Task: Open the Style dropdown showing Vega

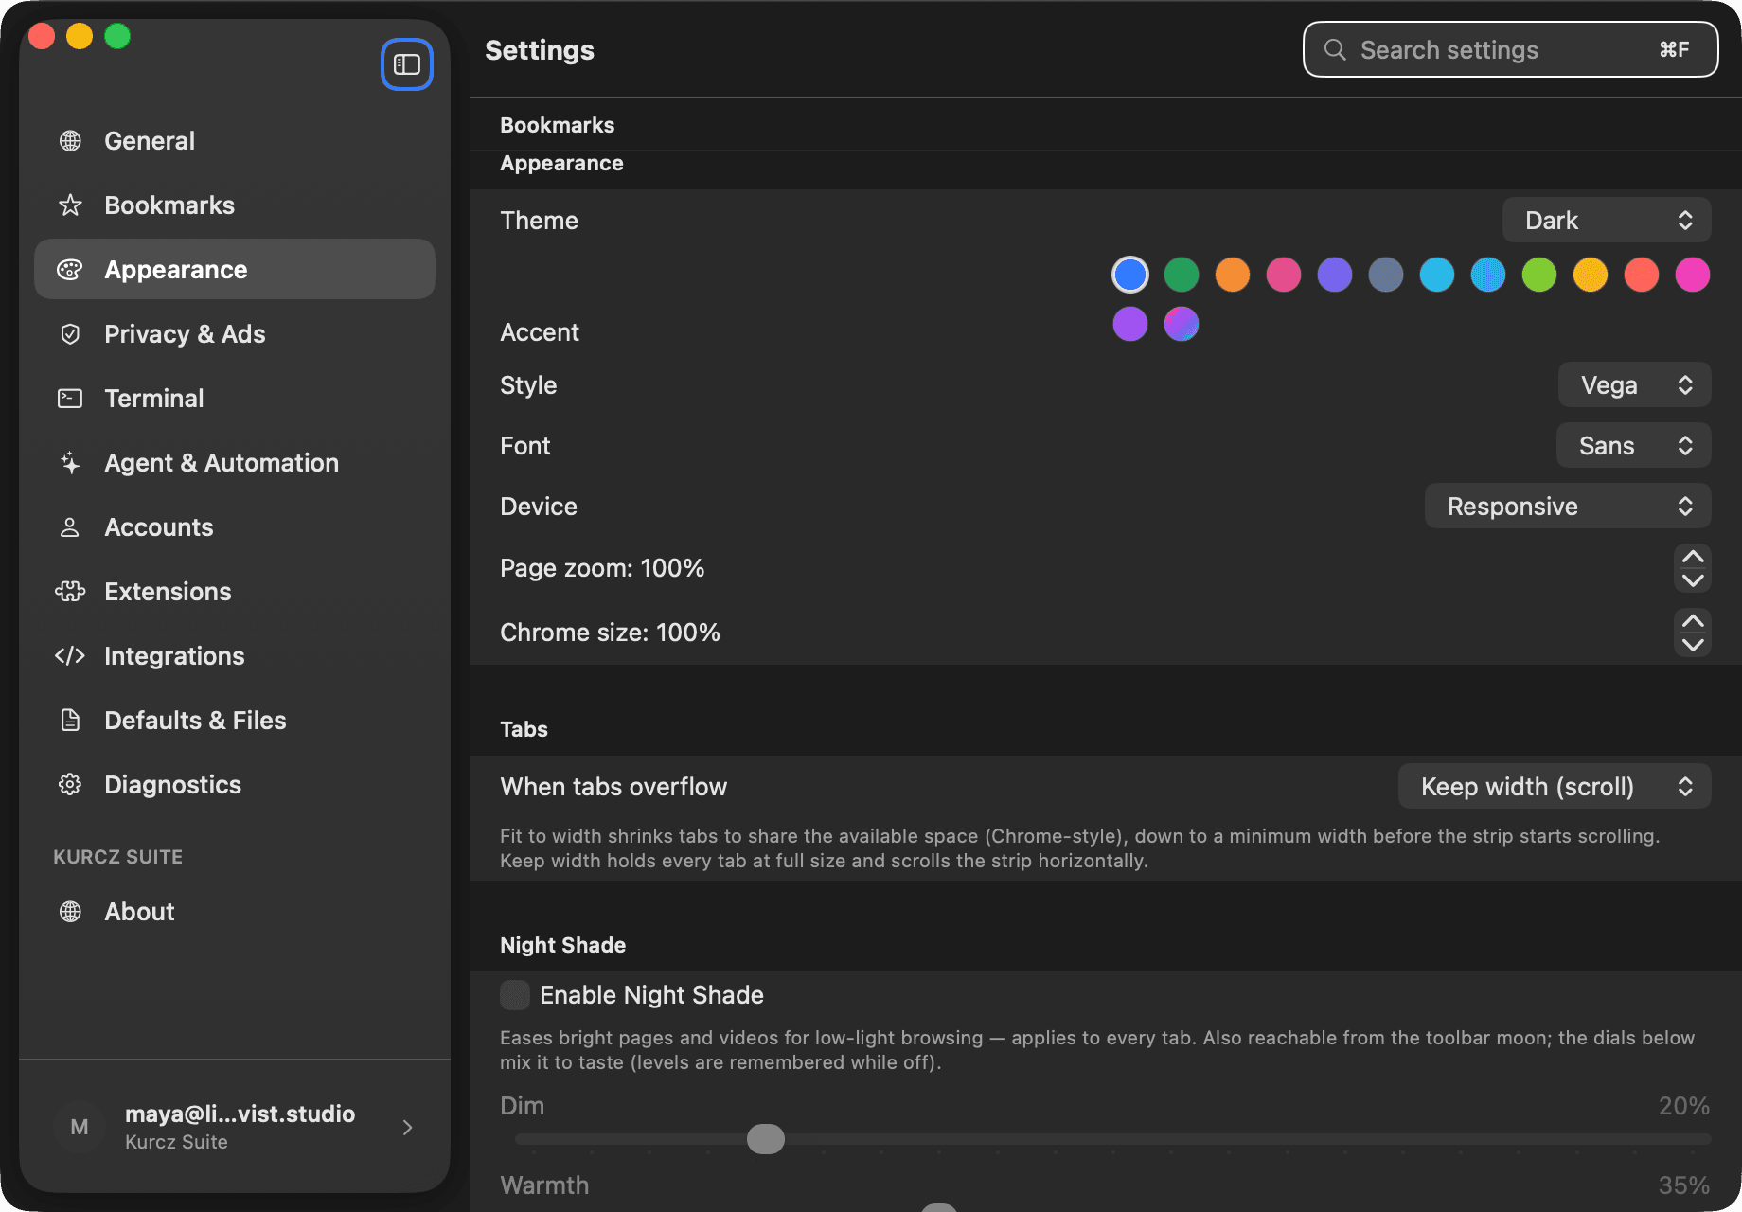Action: [1634, 385]
